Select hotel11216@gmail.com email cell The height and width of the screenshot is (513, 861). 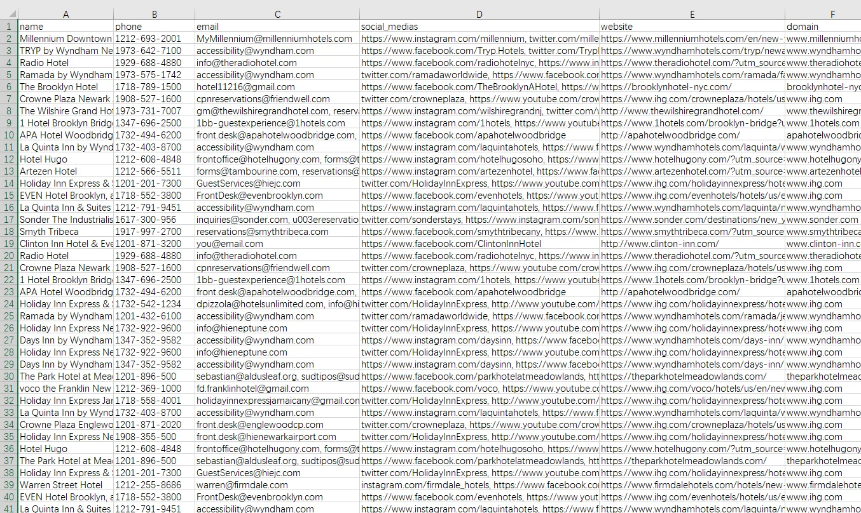277,87
